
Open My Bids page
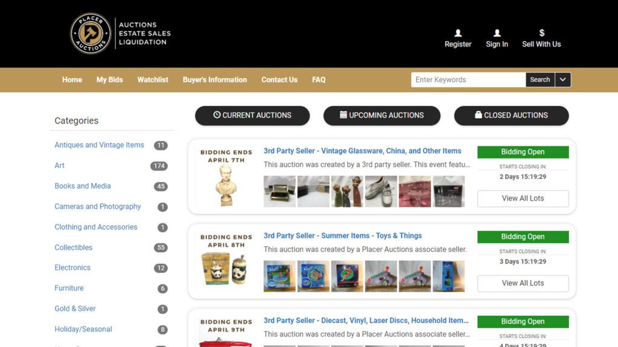110,80
